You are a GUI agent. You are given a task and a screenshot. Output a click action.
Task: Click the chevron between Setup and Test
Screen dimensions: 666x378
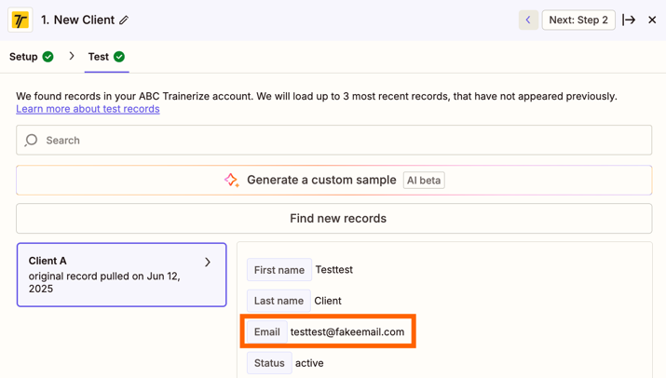tap(72, 56)
